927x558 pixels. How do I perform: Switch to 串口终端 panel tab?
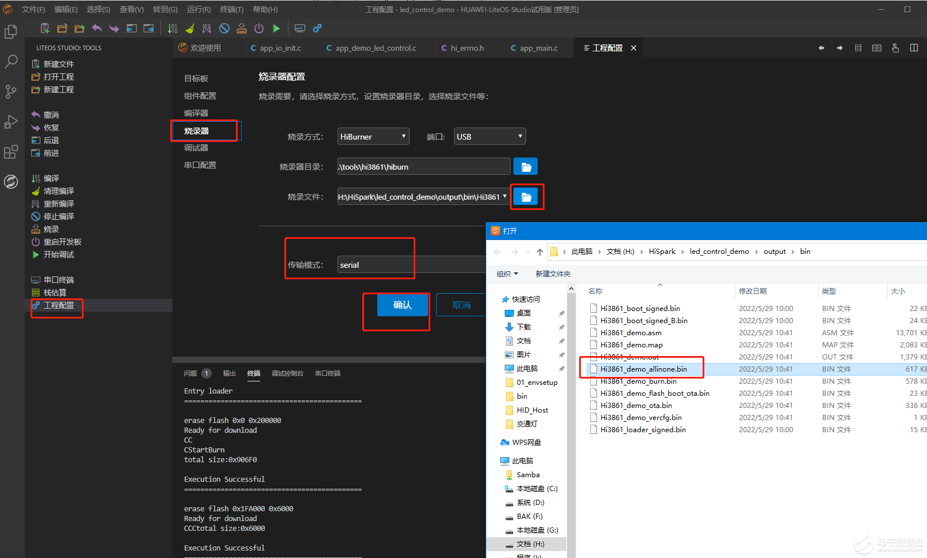pos(328,373)
